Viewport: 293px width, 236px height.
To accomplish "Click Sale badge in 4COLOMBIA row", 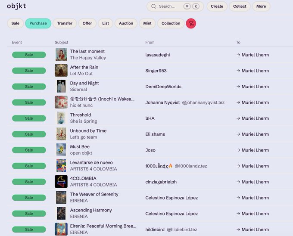I will [x=29, y=182].
